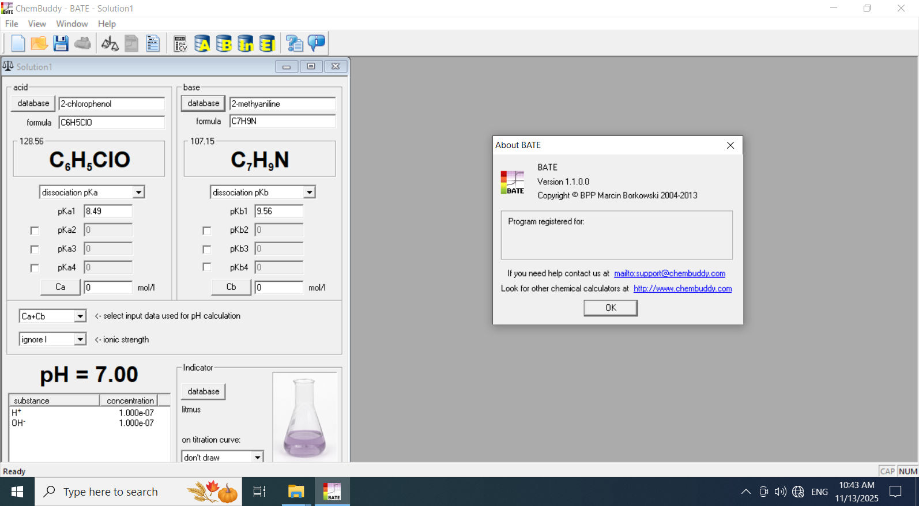
Task: Click the indicator flask color preview image
Action: (305, 417)
